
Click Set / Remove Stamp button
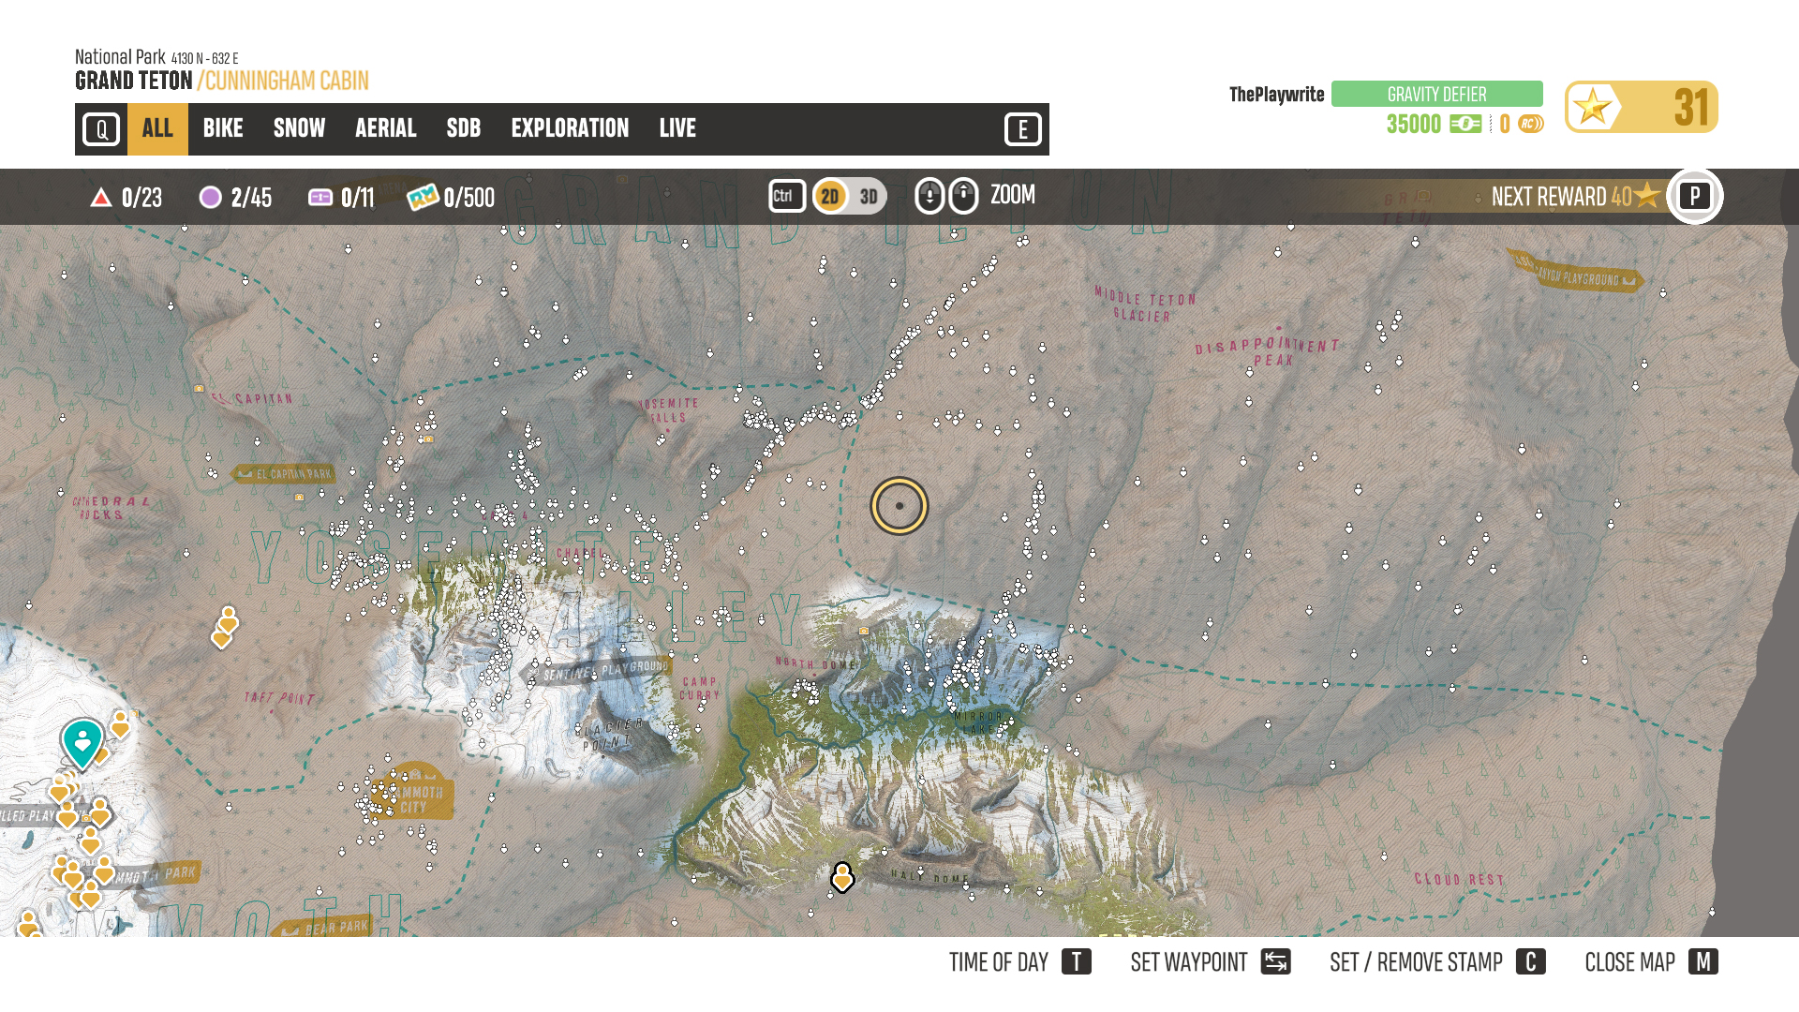1436,962
